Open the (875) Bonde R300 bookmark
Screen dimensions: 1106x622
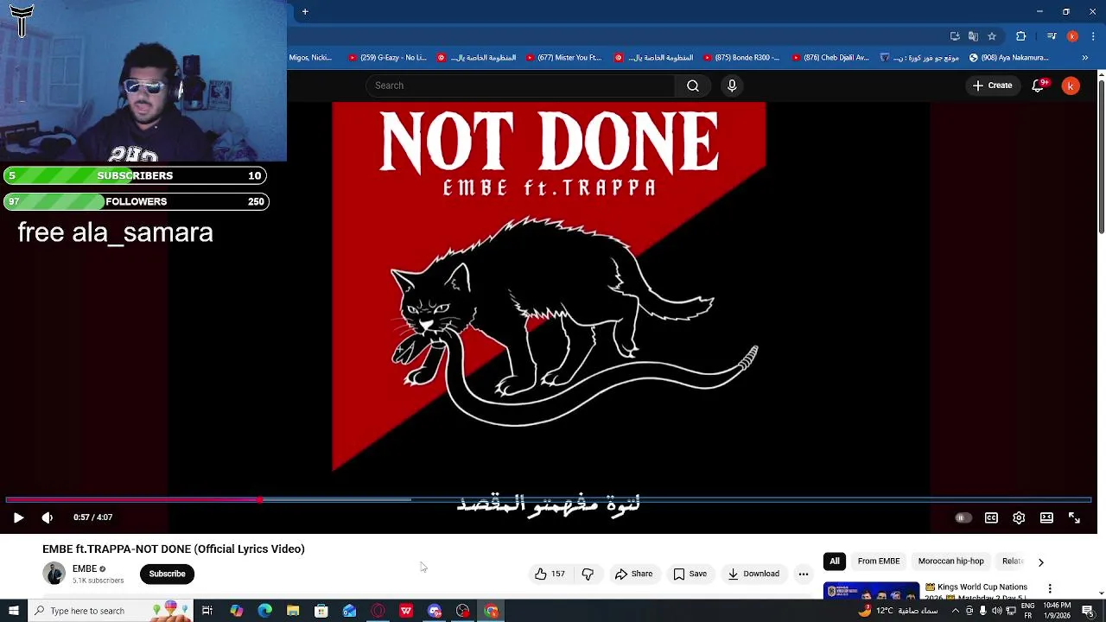point(741,58)
